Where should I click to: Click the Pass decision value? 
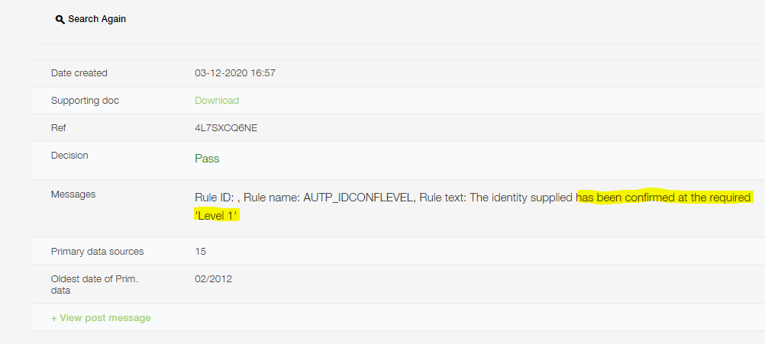(x=207, y=159)
